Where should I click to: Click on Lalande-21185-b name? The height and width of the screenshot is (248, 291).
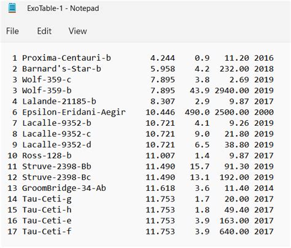point(59,101)
